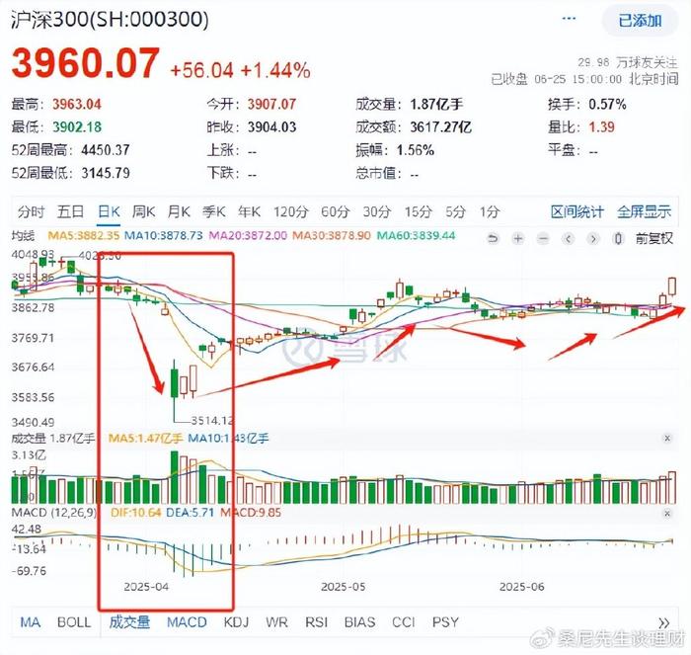Close the 成交量 volume panel
This screenshot has width=691, height=655.
(x=667, y=438)
